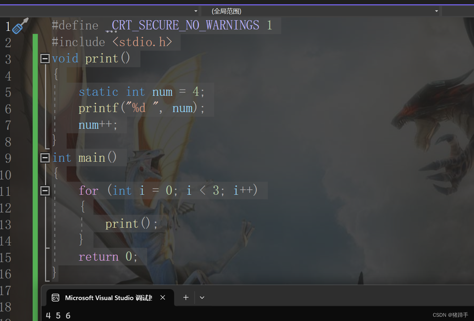Collapse the void print() function block
Viewport: 474px width, 321px height.
point(45,59)
